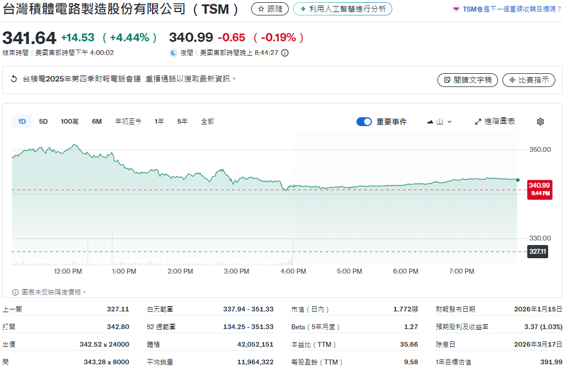The height and width of the screenshot is (370, 568).
Task: Click the expand-arrows icon beside 進階圖表
Action: [477, 121]
